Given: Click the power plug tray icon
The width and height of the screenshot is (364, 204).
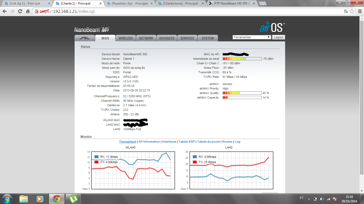Looking at the screenshot, I should (315, 199).
